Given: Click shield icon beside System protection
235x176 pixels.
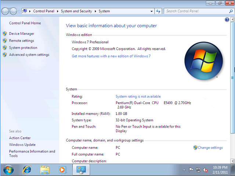Looking at the screenshot, I should pyautogui.click(x=5, y=48).
